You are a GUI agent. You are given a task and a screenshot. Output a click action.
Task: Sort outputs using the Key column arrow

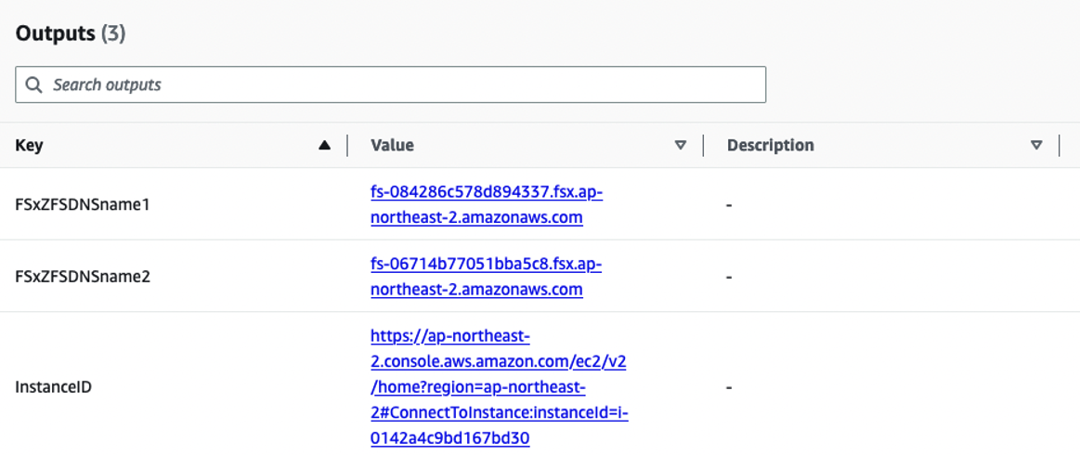(324, 145)
